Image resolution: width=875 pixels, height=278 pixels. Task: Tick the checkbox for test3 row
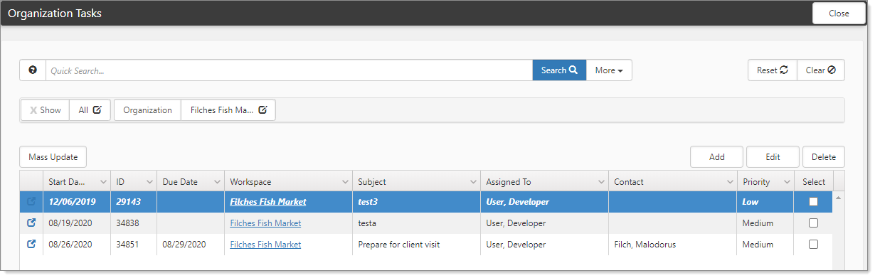coord(813,202)
